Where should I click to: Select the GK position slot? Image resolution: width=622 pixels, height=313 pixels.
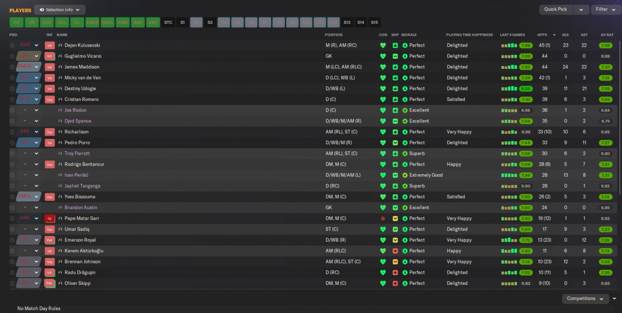point(17,22)
